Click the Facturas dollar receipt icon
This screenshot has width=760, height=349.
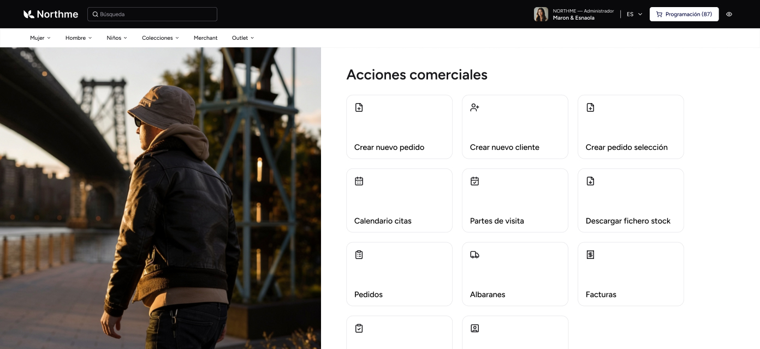pyautogui.click(x=590, y=255)
